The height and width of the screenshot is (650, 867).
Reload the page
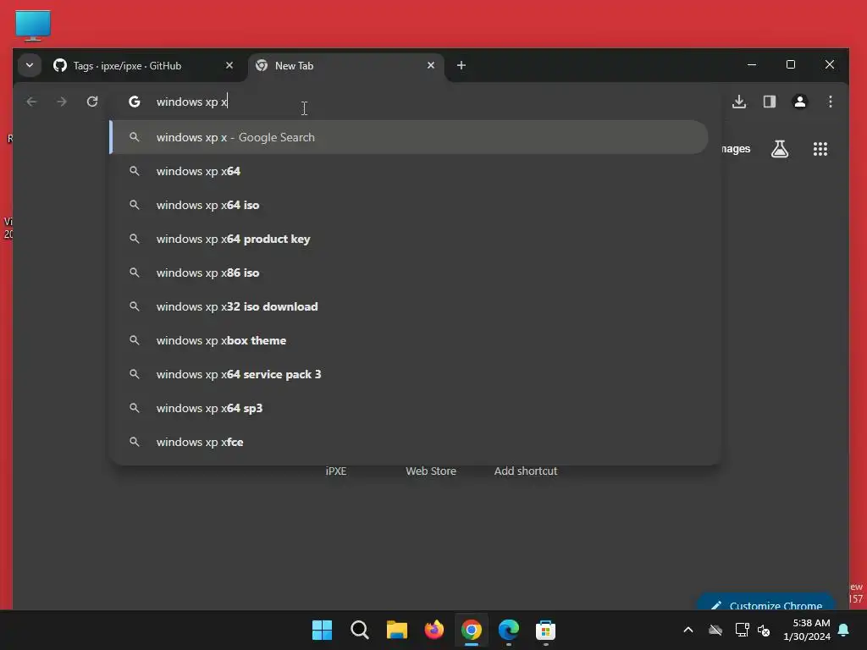(x=92, y=102)
